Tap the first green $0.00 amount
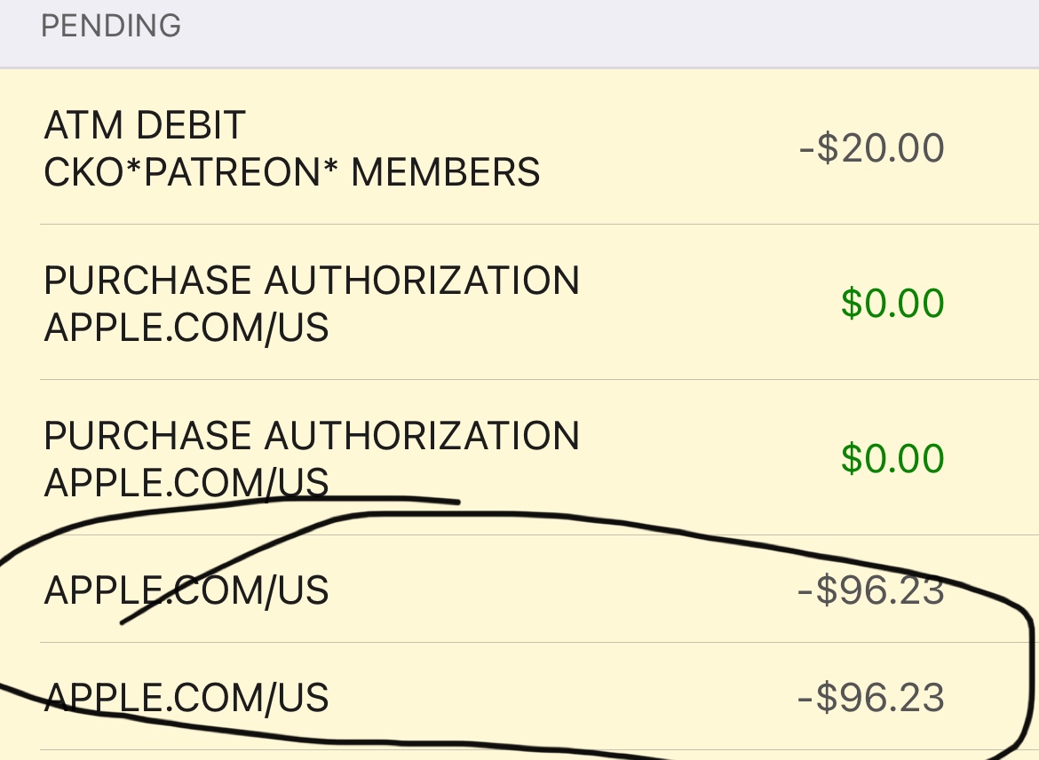 pos(892,303)
